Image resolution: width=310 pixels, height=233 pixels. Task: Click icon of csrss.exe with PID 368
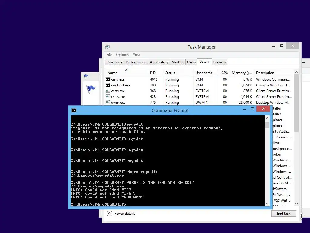(x=108, y=91)
